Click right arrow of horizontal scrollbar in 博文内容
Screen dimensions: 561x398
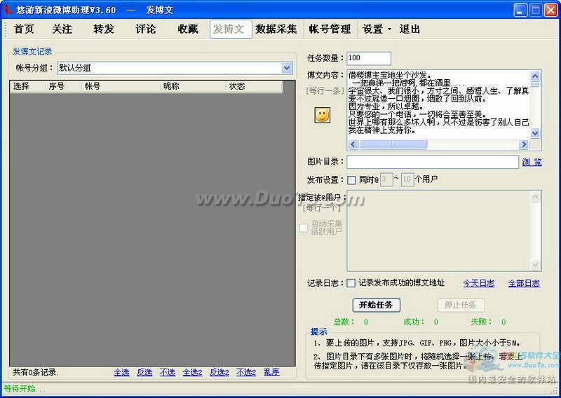(x=524, y=144)
